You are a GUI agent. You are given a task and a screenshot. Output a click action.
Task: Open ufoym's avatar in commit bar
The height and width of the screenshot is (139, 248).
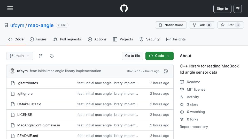[12, 71]
